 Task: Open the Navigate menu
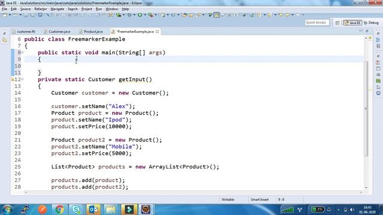point(57,9)
